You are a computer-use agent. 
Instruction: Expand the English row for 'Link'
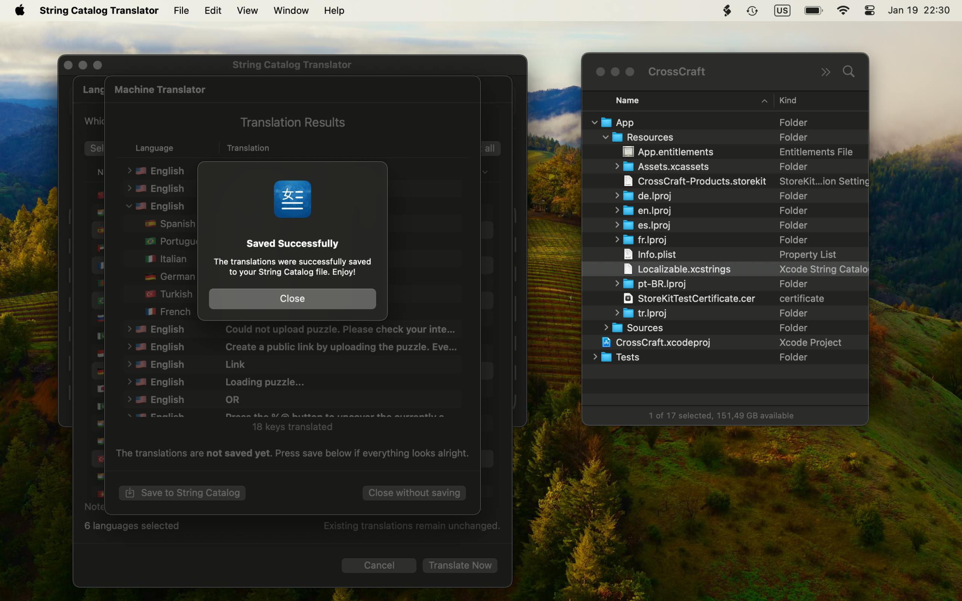(x=129, y=364)
